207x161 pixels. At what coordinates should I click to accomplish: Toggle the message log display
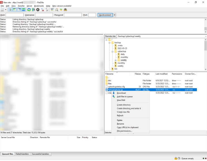(x=11, y=10)
